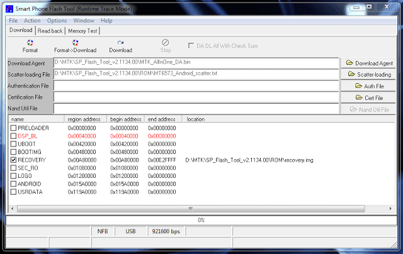Viewport: 403px width, 254px height.
Task: Browse for a Scatter-loading file
Action: (369, 74)
